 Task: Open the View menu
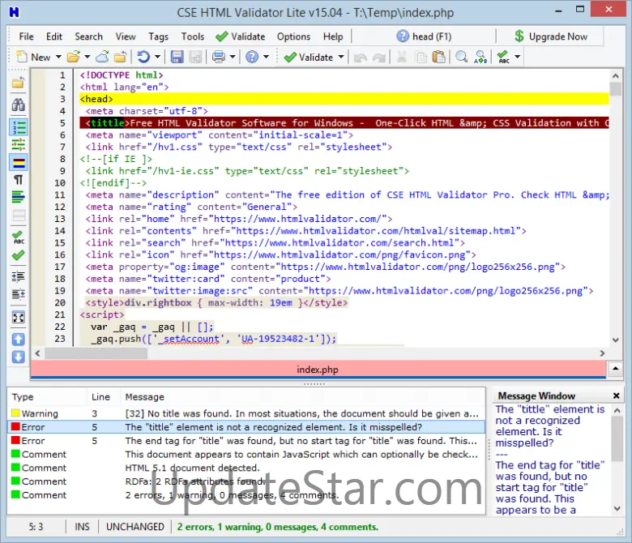[x=126, y=36]
